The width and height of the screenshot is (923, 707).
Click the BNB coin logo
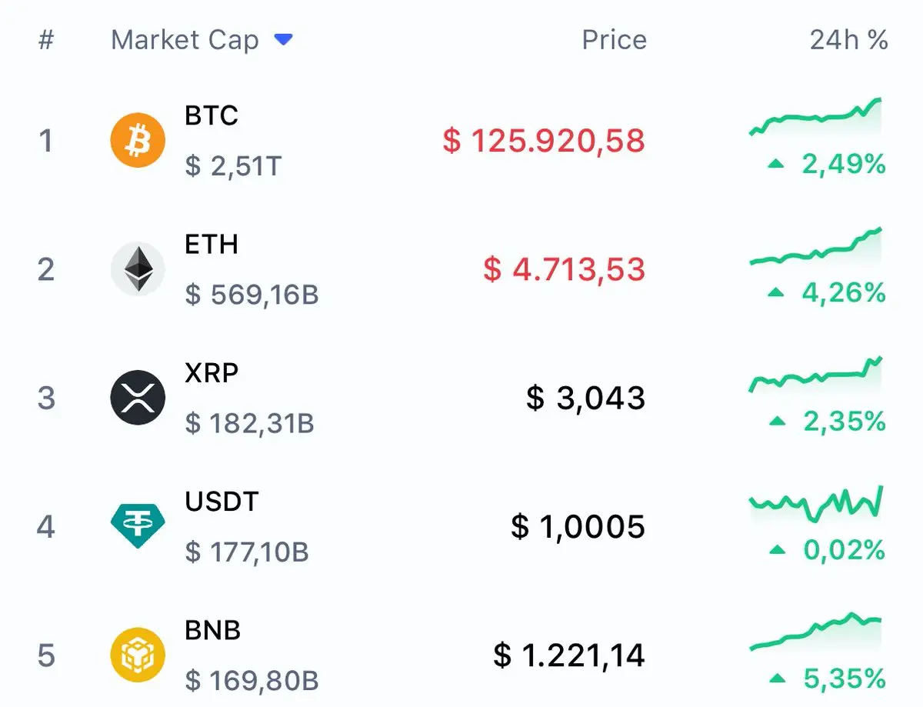138,655
